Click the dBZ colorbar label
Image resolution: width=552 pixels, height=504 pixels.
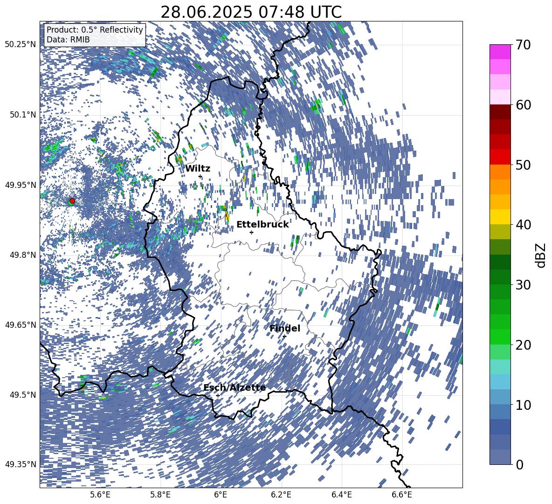[541, 255]
